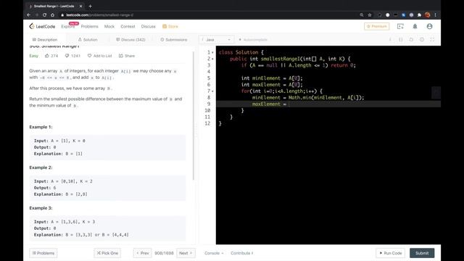This screenshot has height=261, width=464.
Task: Go to previous problem with Prev
Action: click(x=142, y=253)
